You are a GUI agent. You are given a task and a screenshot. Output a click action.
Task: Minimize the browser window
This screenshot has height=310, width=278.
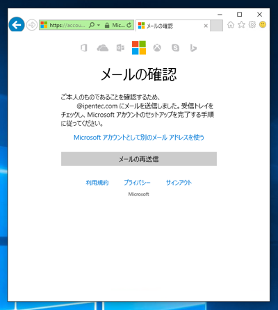(x=220, y=15)
